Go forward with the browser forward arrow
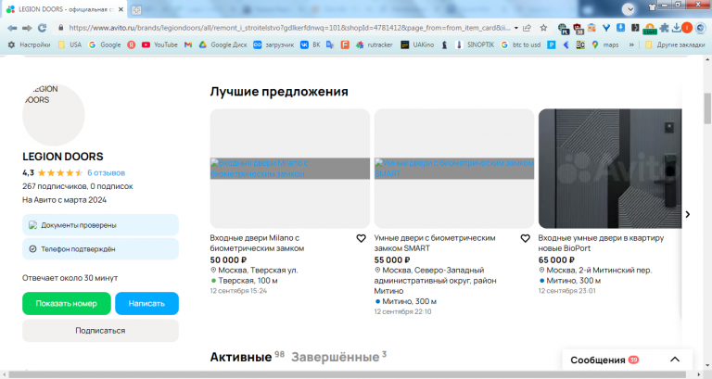This screenshot has height=379, width=712. coord(27,28)
